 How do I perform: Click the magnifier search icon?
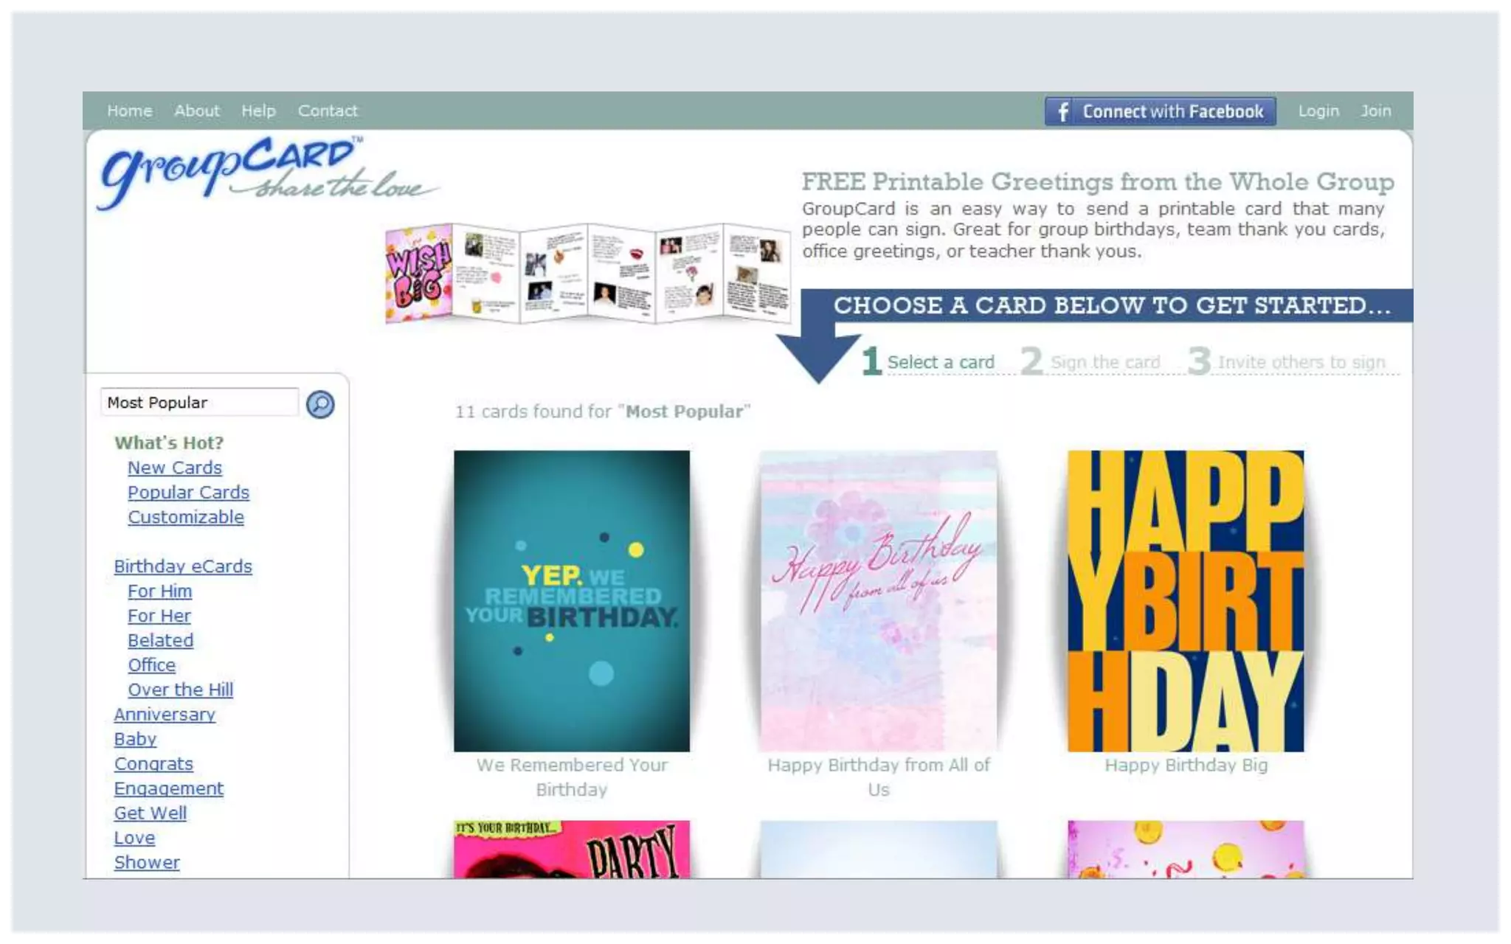(x=320, y=404)
